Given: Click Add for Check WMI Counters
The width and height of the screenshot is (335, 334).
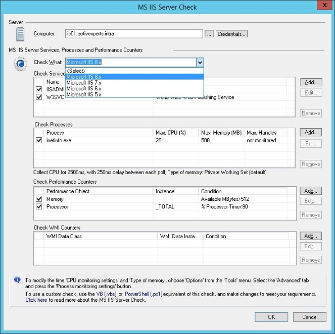Looking at the screenshot, I should tap(311, 236).
